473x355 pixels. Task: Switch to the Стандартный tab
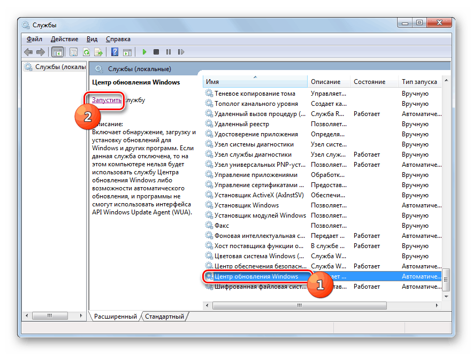[x=164, y=317]
